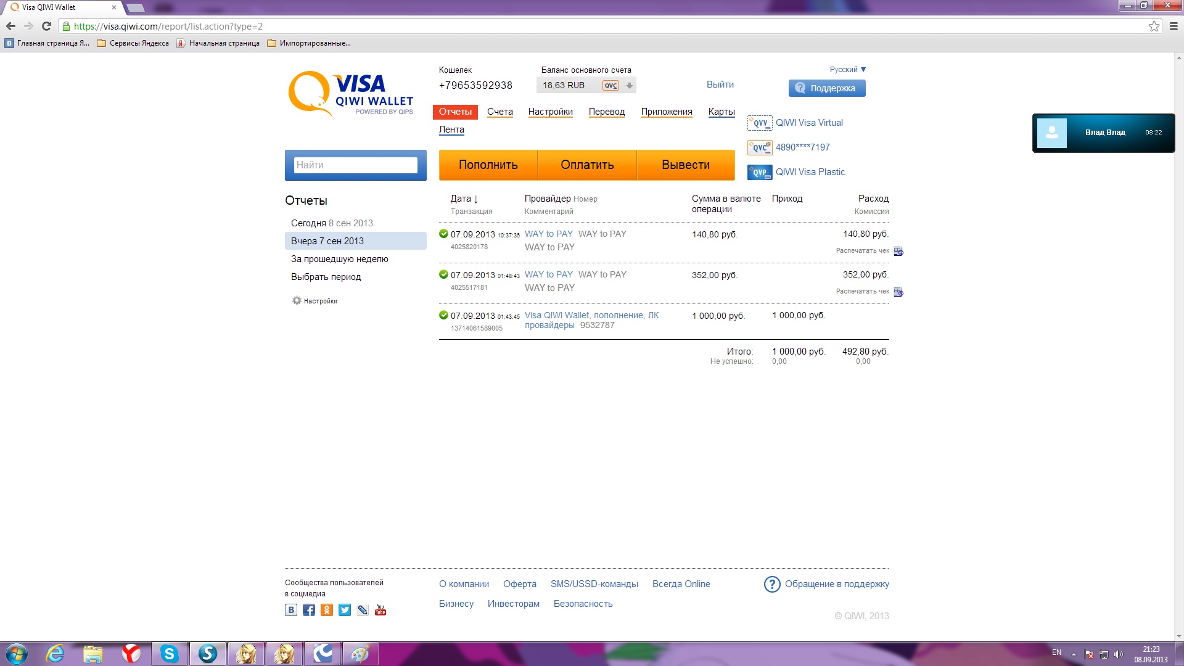
Task: Open the Yandex Browser taskbar icon
Action: pos(131,654)
